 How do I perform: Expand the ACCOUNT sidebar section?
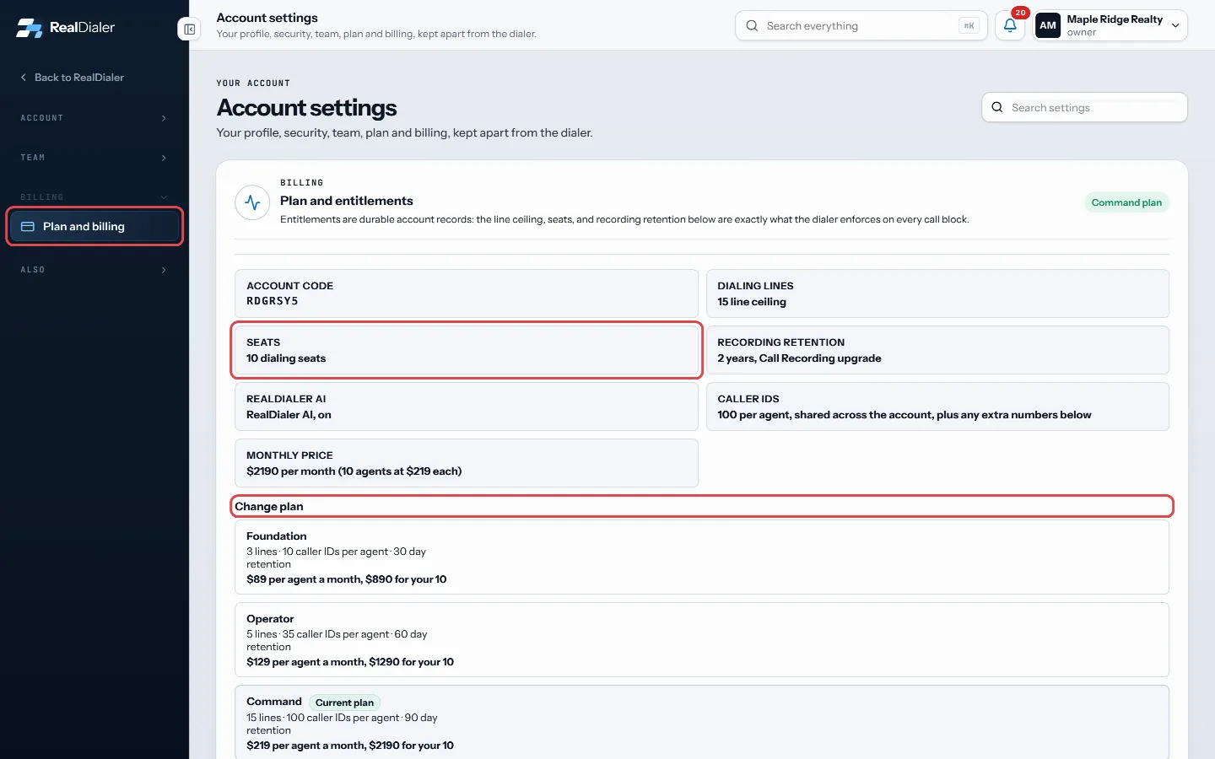pyautogui.click(x=94, y=118)
